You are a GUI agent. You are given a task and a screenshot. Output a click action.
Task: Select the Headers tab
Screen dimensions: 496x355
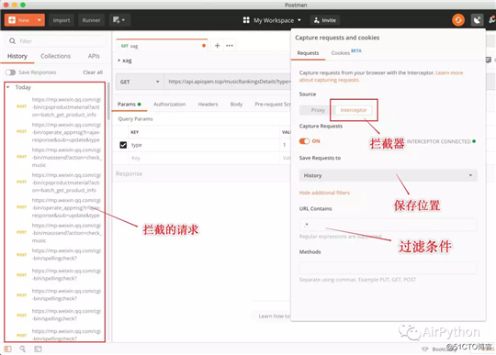click(208, 105)
